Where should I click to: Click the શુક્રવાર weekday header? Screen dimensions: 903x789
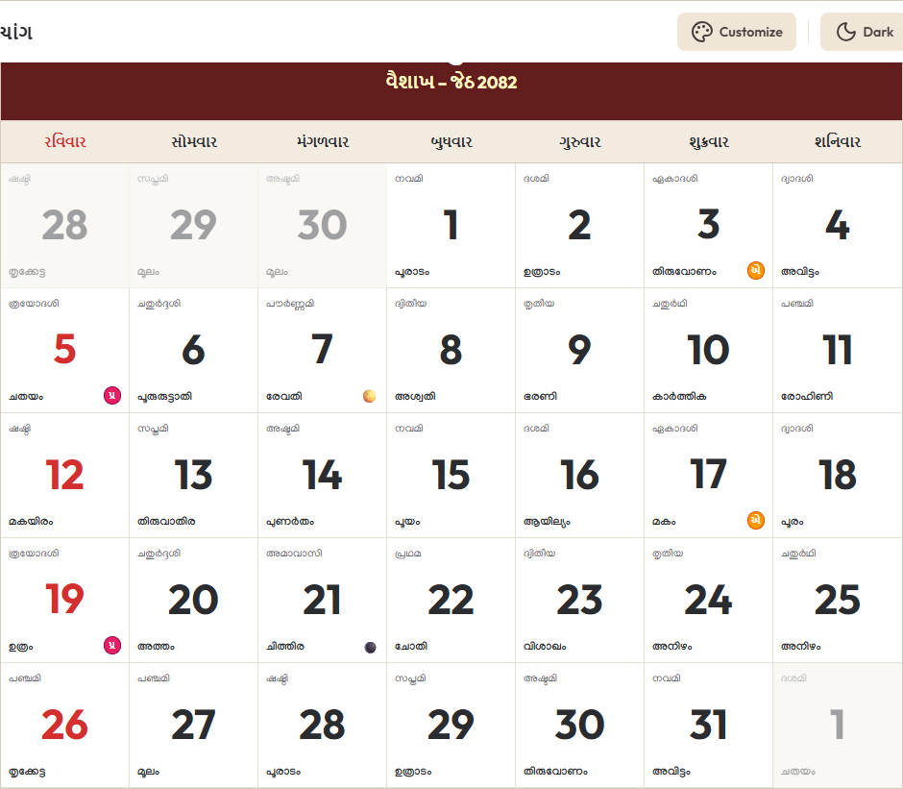(709, 142)
